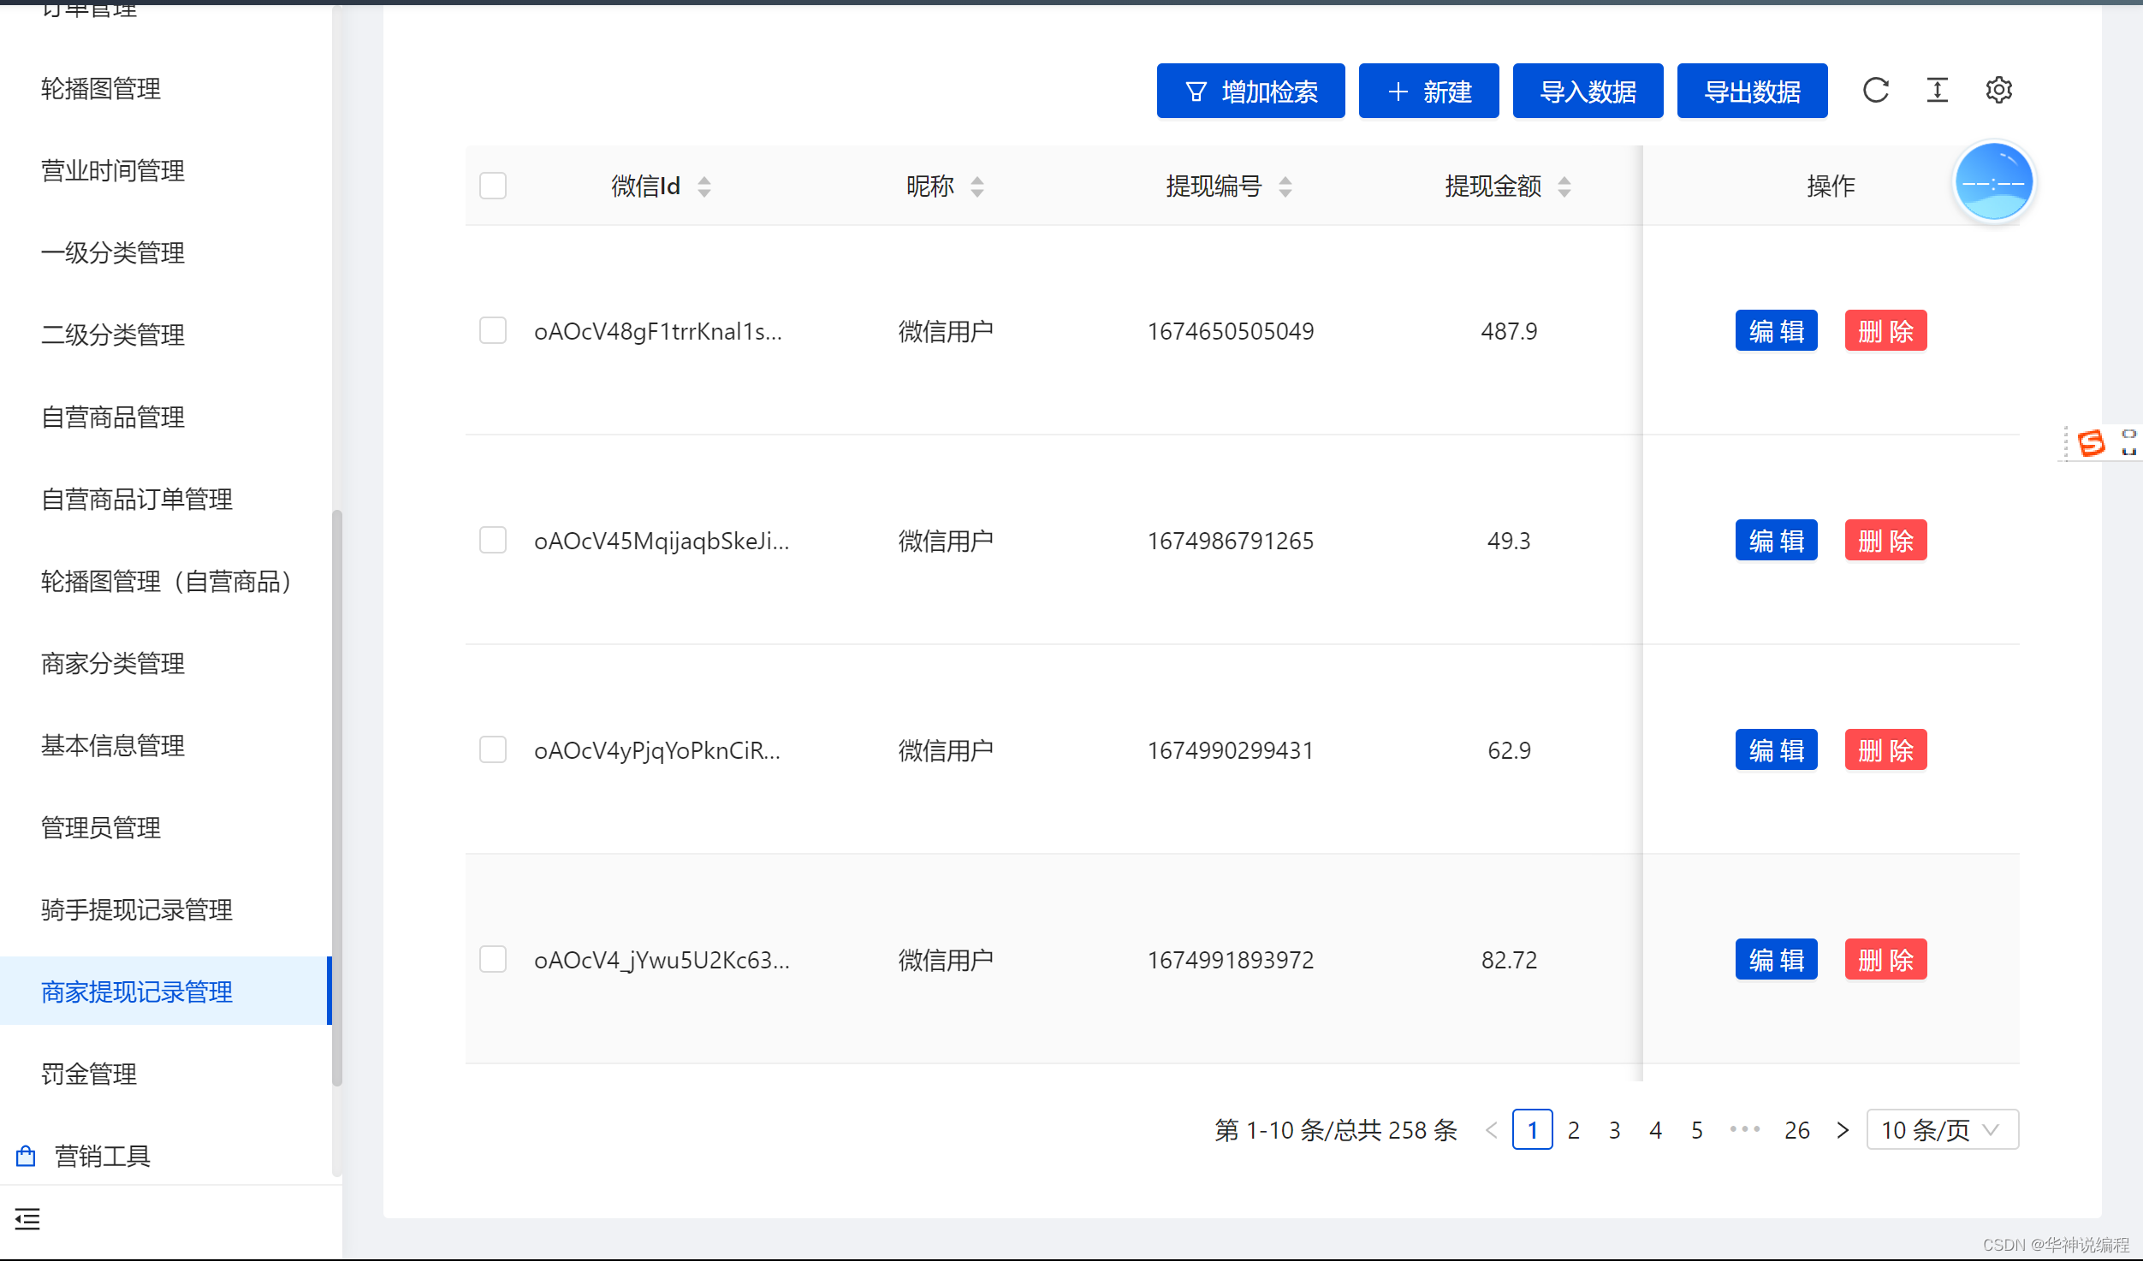Open the column settings gear icon
Viewport: 2143px width, 1261px height.
pos(1998,90)
